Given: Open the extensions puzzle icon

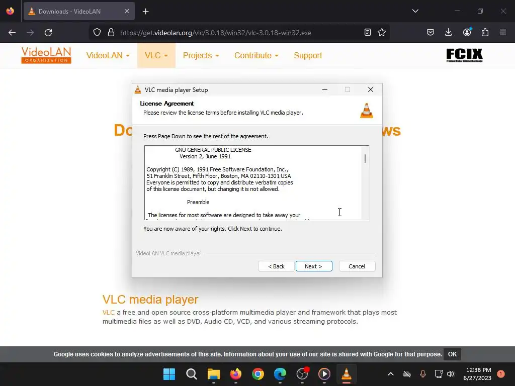Looking at the screenshot, I should point(485,32).
